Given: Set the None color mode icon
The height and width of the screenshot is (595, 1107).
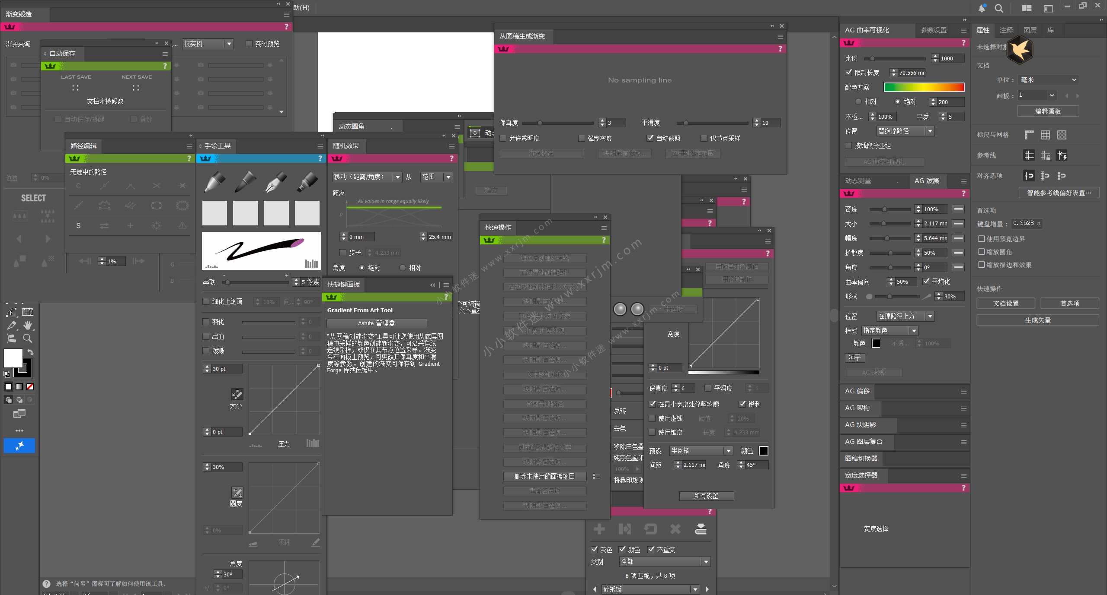Looking at the screenshot, I should click(30, 387).
